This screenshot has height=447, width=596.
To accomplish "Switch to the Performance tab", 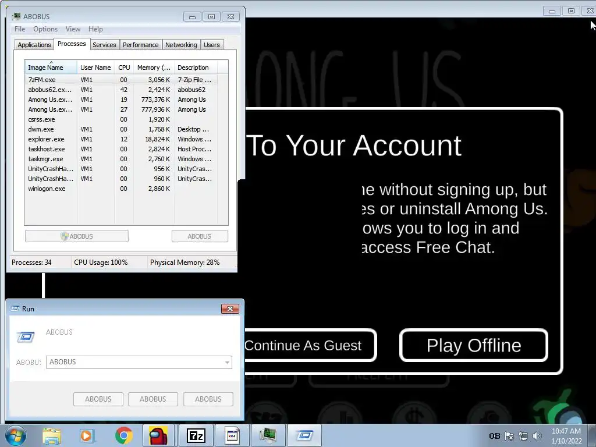I will pos(141,45).
